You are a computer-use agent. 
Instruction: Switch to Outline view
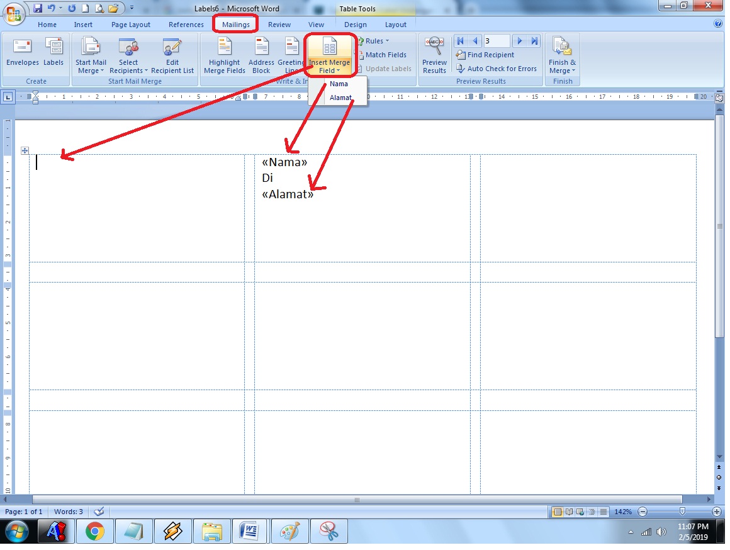(592, 512)
